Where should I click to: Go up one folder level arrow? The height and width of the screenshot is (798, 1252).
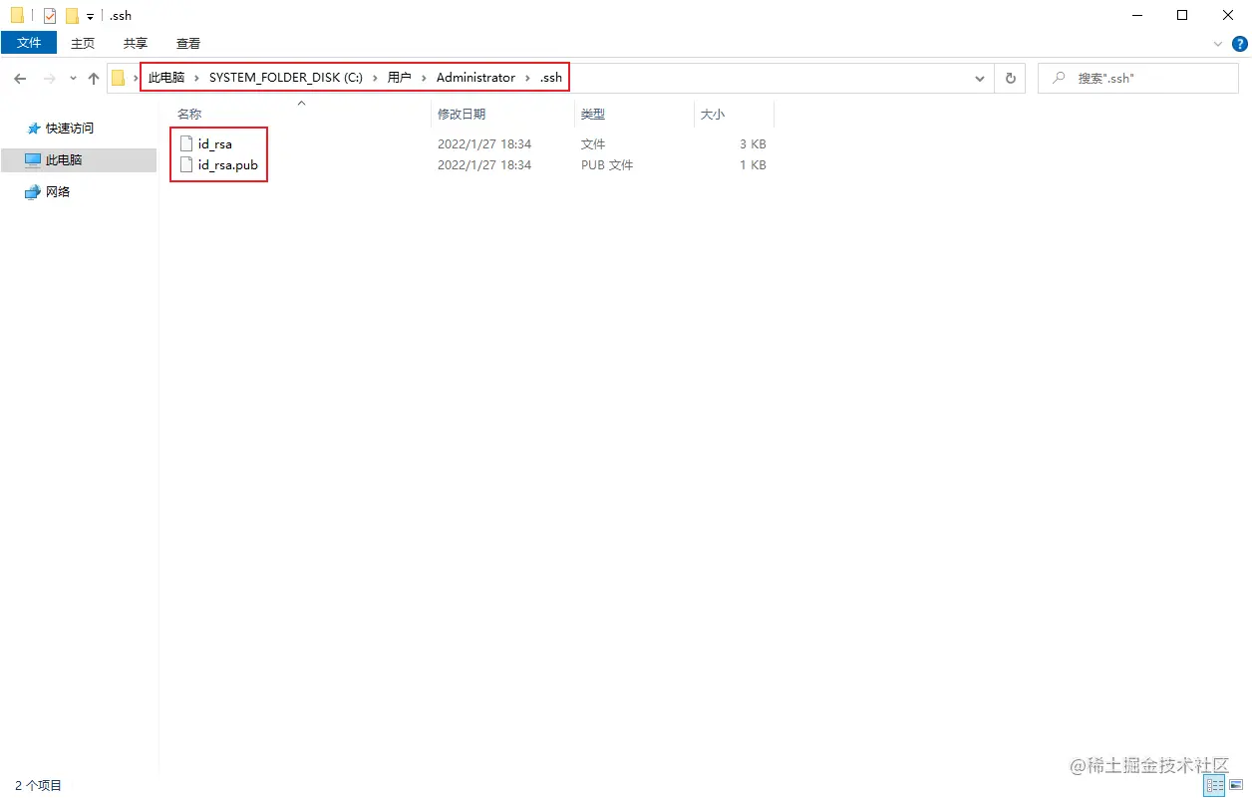tap(94, 78)
